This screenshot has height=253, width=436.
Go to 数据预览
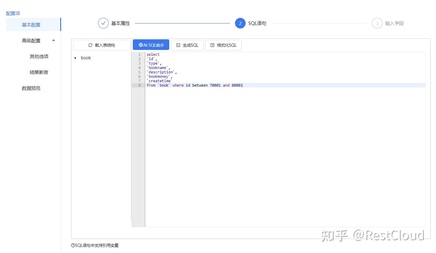tap(31, 88)
